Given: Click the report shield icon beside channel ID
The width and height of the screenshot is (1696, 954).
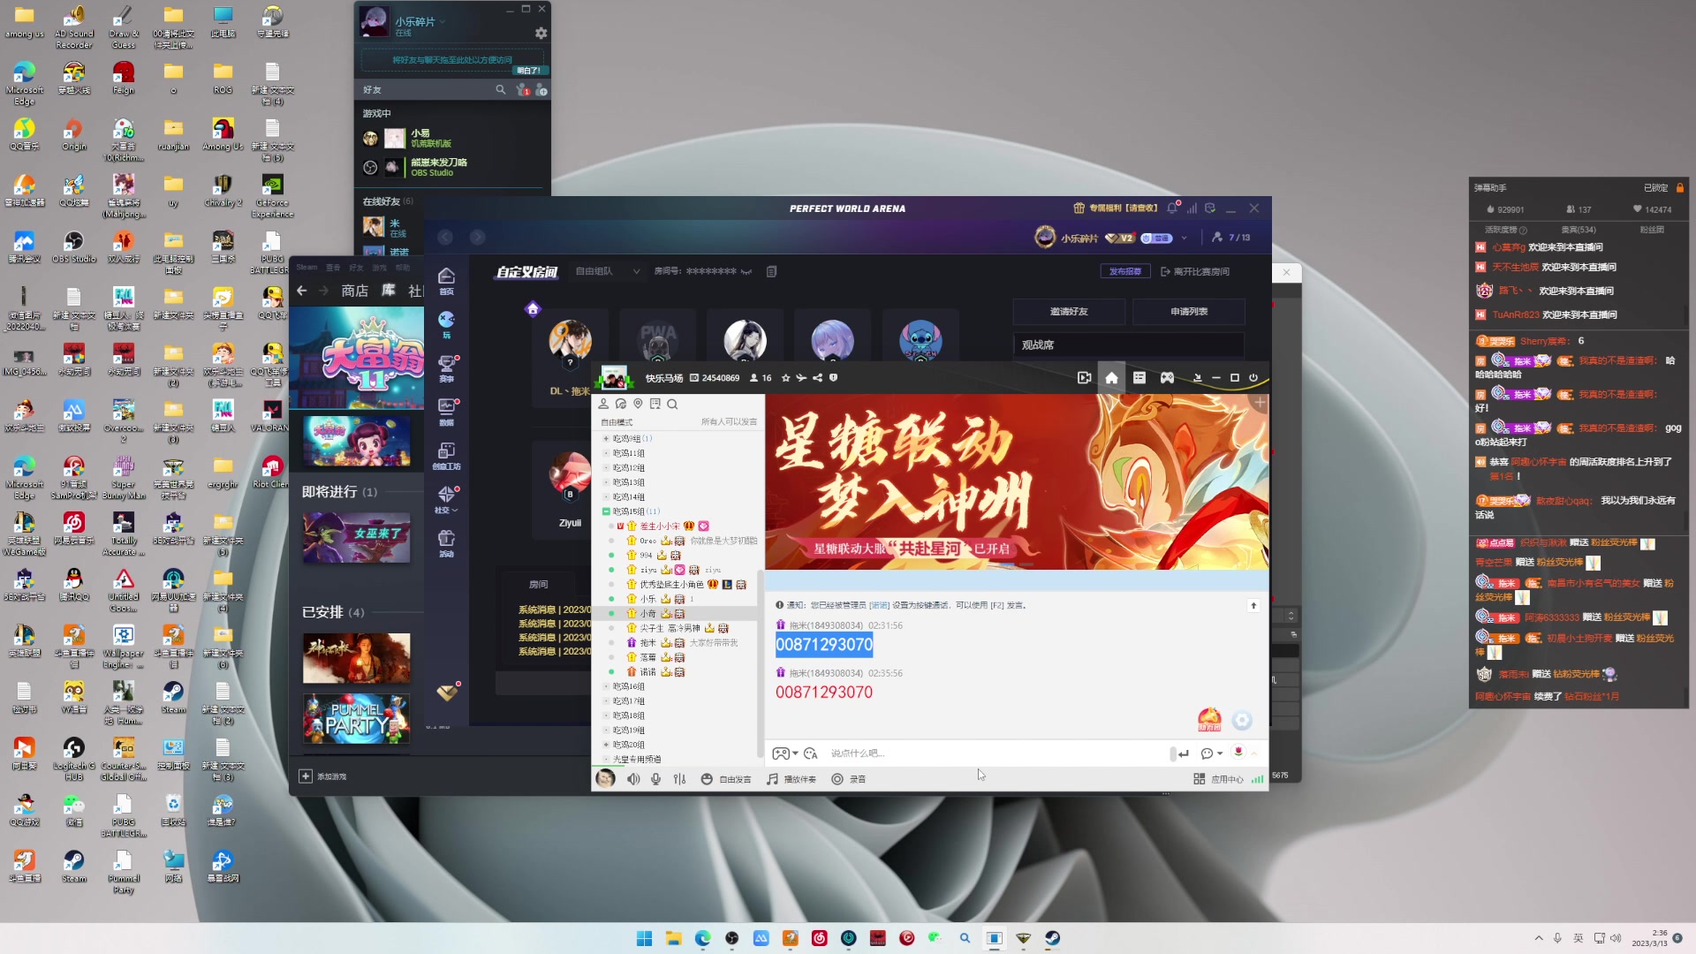Looking at the screenshot, I should [x=833, y=378].
